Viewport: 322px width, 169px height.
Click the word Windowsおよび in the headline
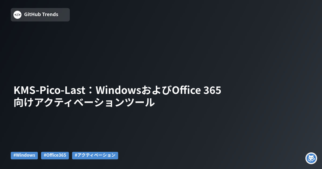133,91
